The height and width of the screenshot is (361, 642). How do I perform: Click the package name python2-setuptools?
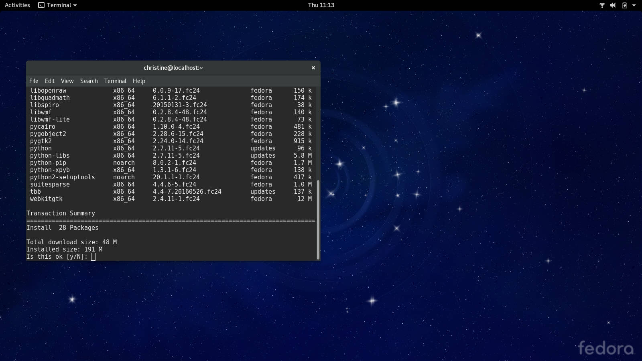click(63, 177)
